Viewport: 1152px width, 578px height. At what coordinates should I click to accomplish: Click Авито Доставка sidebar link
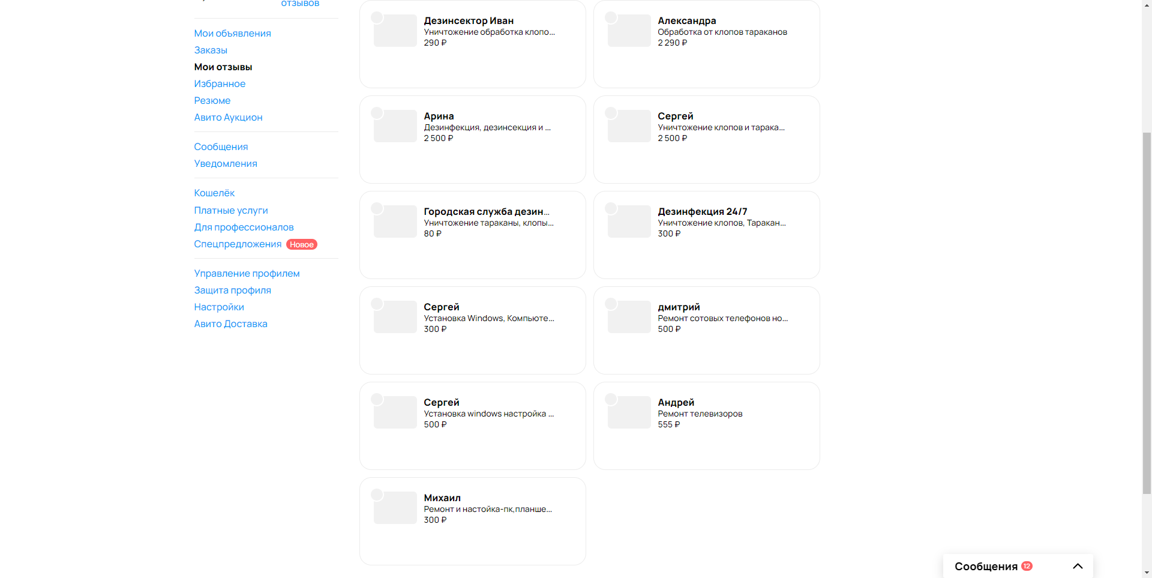click(x=230, y=324)
